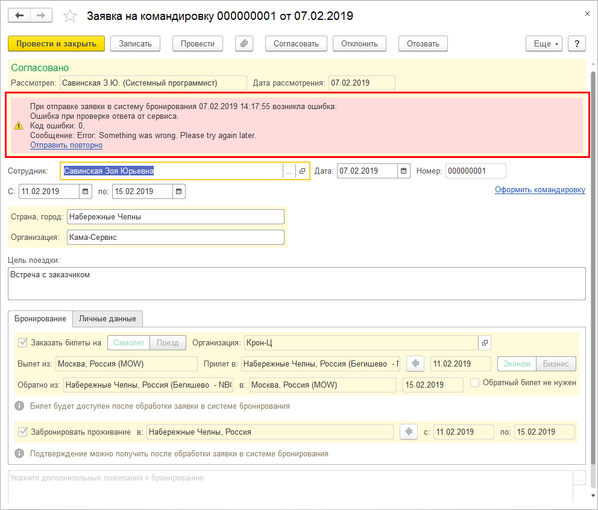Toggle the 'Заказать билеты на' checkbox

point(23,342)
